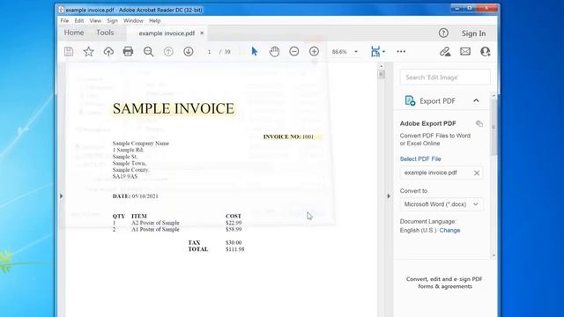Collapse the right tools pane arrow
The image size is (564, 317).
pos(389,195)
